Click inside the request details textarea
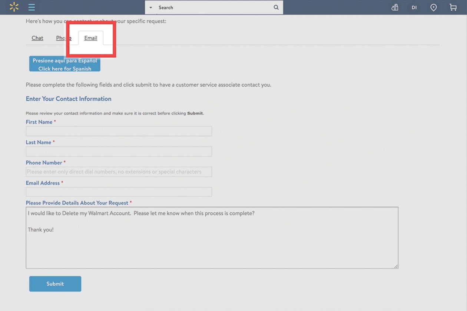The image size is (467, 311). coord(211,237)
